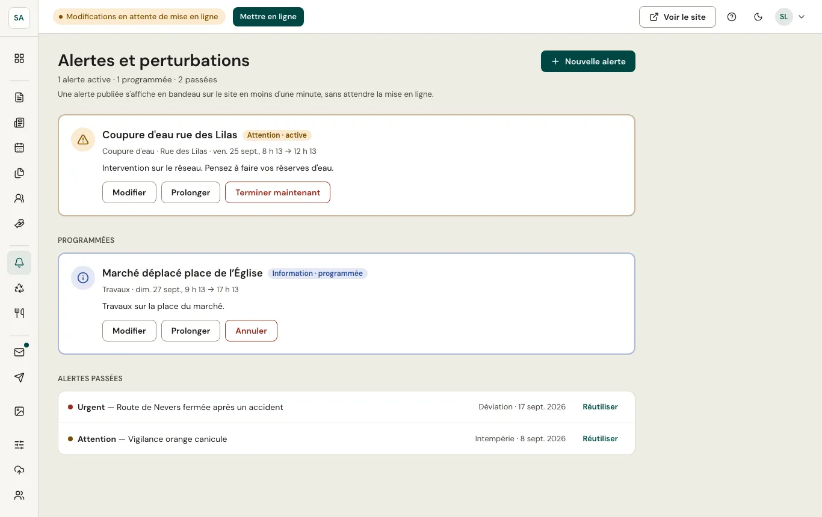
Task: Open the single-page document icon in sidebar
Action: pyautogui.click(x=19, y=97)
